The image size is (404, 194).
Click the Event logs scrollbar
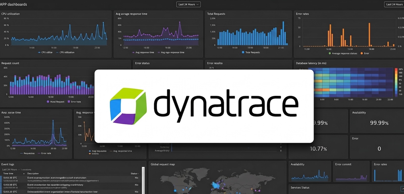[x=143, y=180]
